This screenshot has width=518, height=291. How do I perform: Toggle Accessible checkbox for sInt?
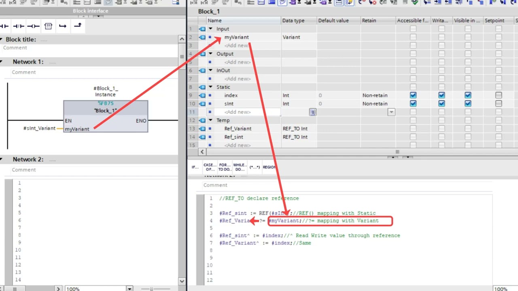[413, 103]
